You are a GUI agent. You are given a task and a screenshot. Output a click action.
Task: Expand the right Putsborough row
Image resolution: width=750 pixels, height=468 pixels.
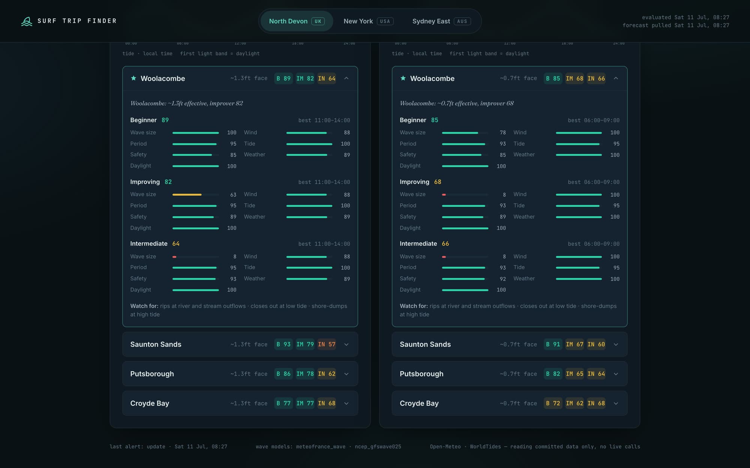pos(510,374)
